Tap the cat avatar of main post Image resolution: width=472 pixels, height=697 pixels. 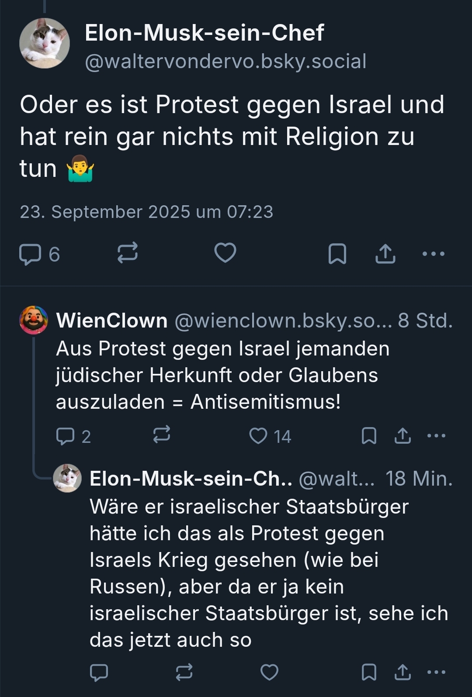45,43
